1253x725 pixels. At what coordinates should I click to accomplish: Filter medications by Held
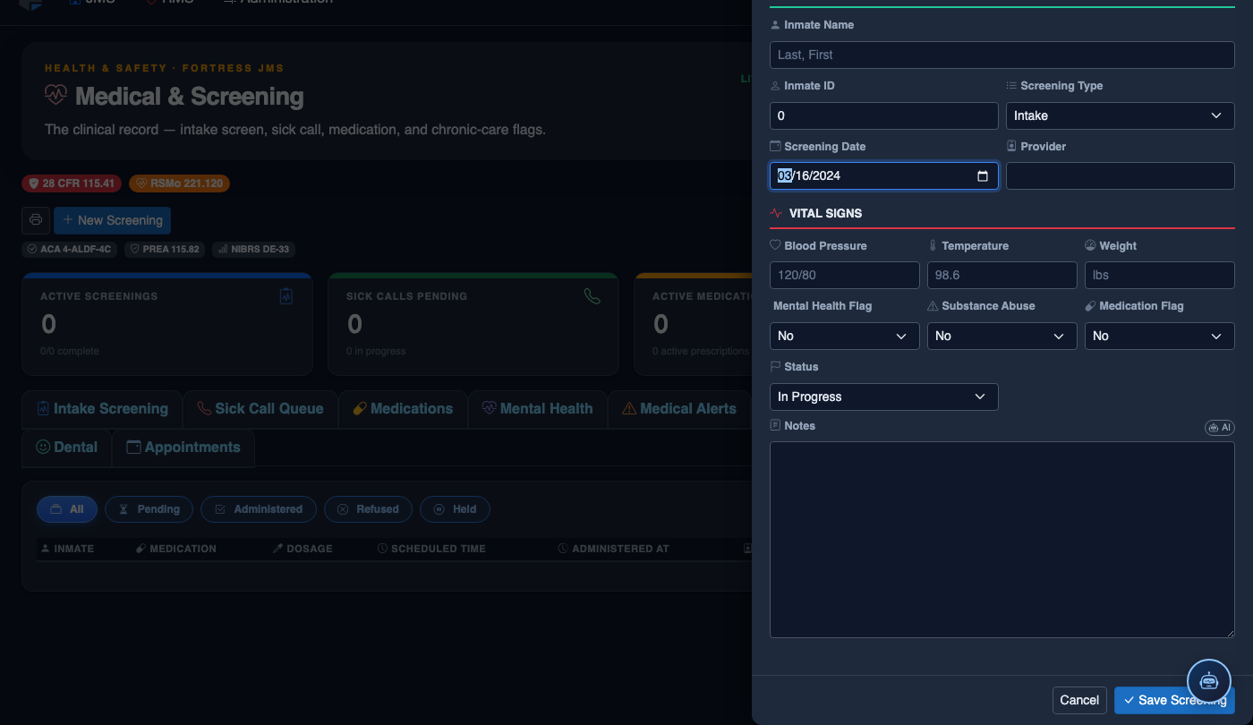[455, 509]
